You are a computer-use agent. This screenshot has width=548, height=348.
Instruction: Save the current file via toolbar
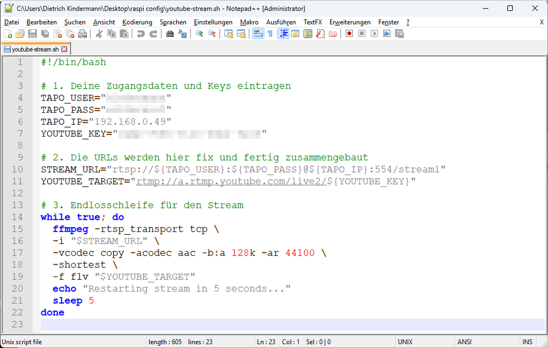click(33, 34)
